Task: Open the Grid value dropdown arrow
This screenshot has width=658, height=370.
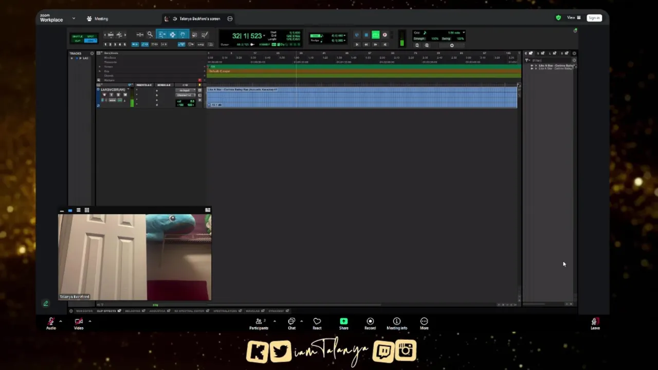Action: [344, 35]
